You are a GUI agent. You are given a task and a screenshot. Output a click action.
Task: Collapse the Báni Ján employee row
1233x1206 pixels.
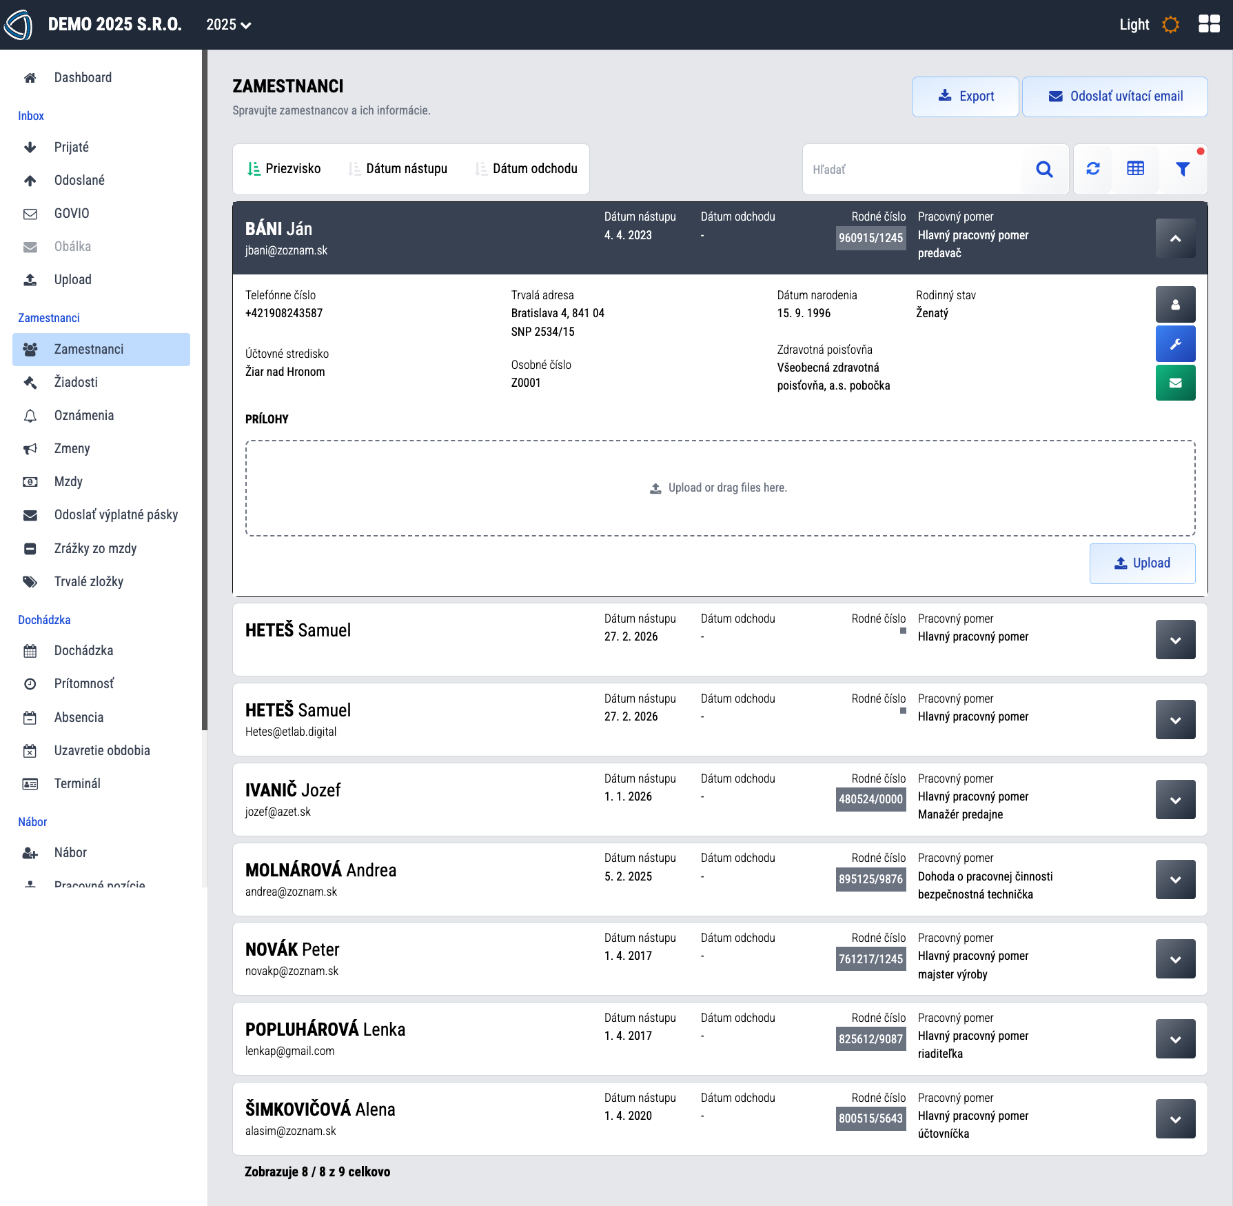1175,239
